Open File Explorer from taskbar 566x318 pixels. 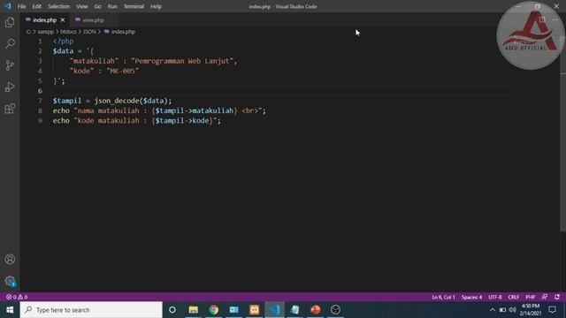tap(193, 310)
